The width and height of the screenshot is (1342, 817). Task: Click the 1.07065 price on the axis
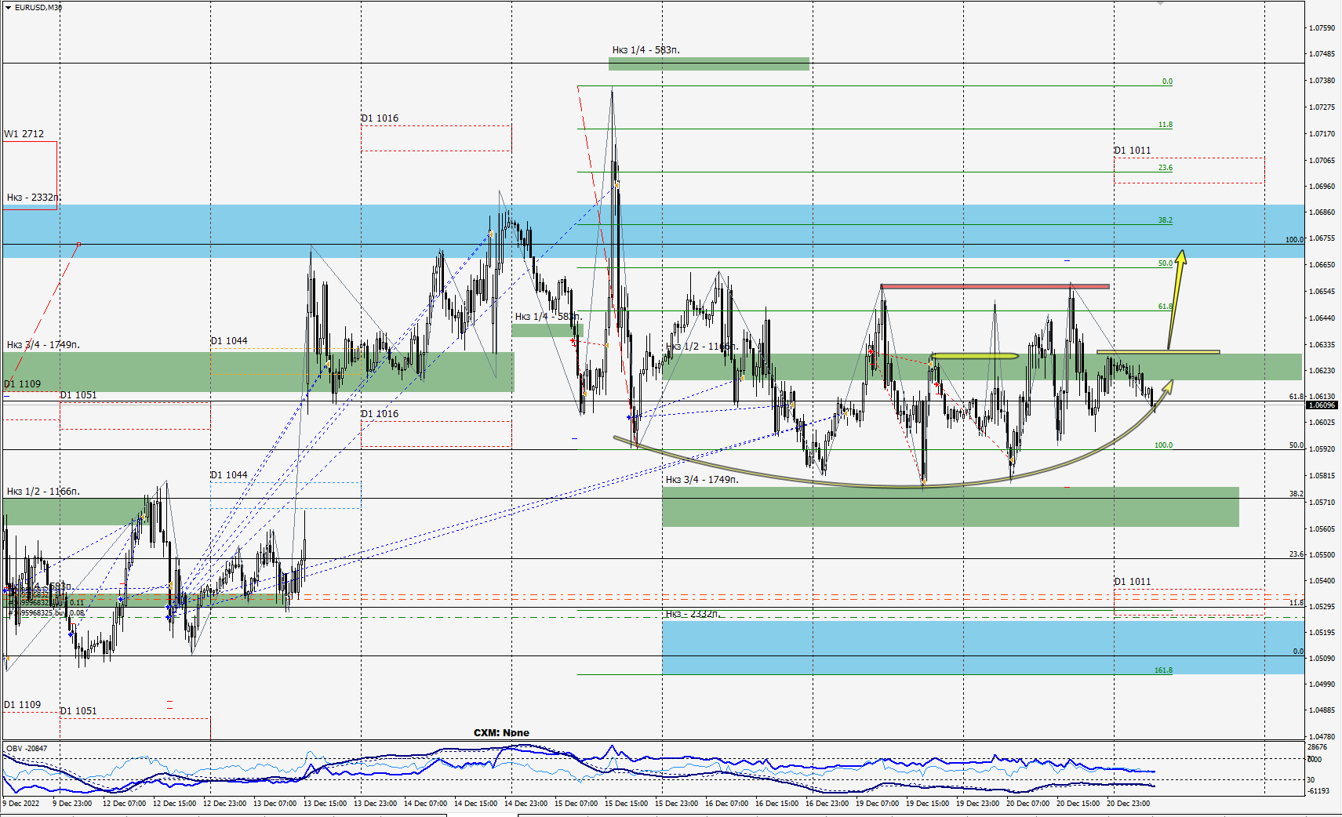[1322, 161]
